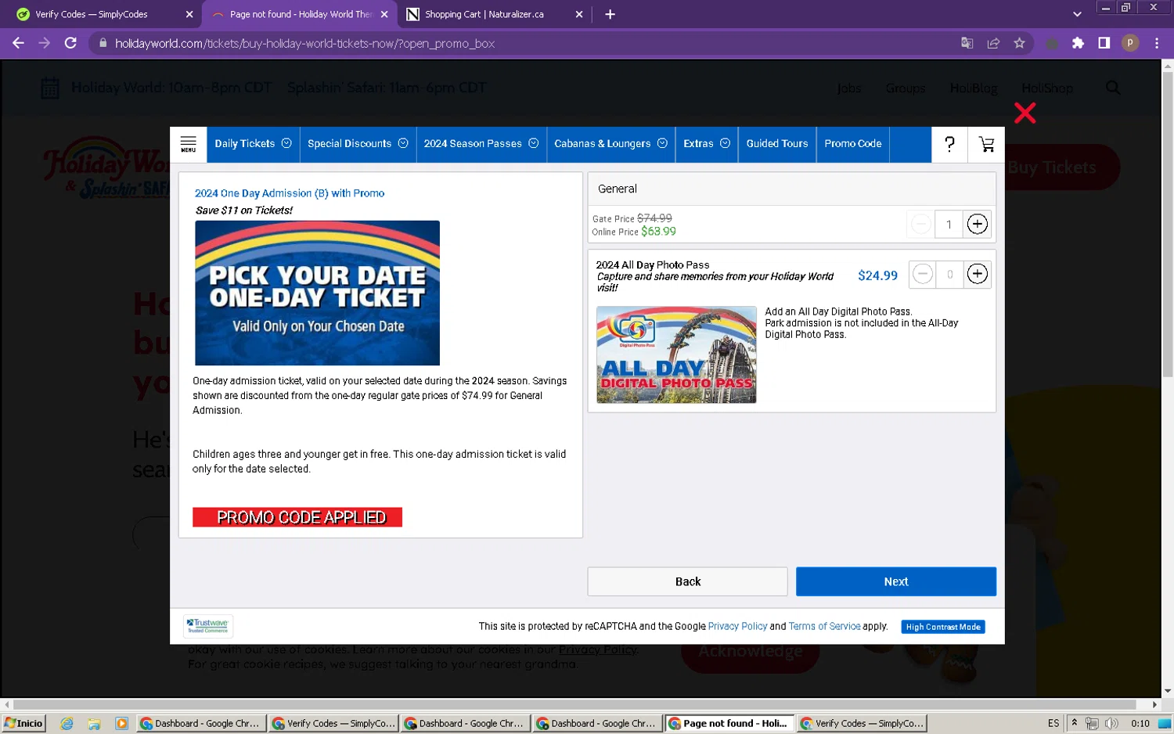Enable High Contrast Mode
Viewport: 1174px width, 734px height.
[x=943, y=627]
